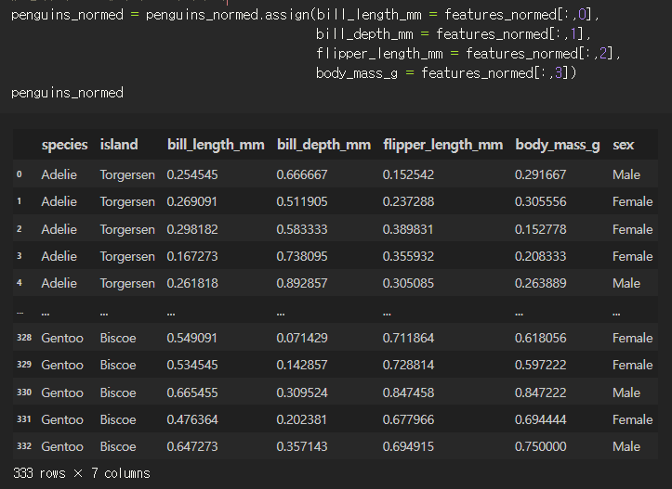Select cell value 0.071429
The image size is (672, 489).
click(x=302, y=338)
